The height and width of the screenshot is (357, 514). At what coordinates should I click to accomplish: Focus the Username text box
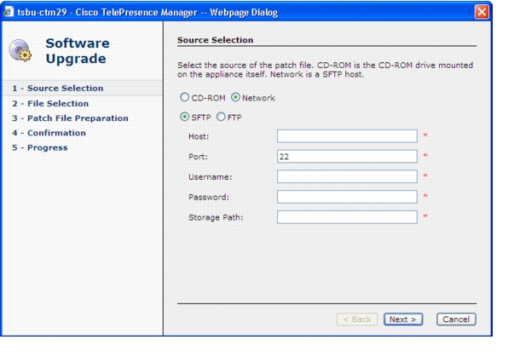pyautogui.click(x=347, y=176)
